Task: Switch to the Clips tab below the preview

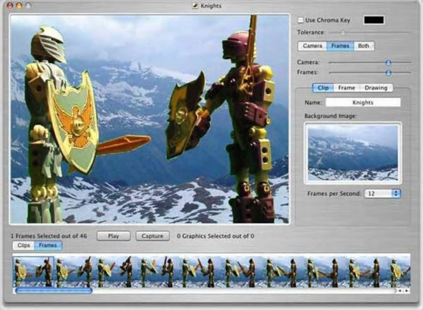Action: coord(24,245)
